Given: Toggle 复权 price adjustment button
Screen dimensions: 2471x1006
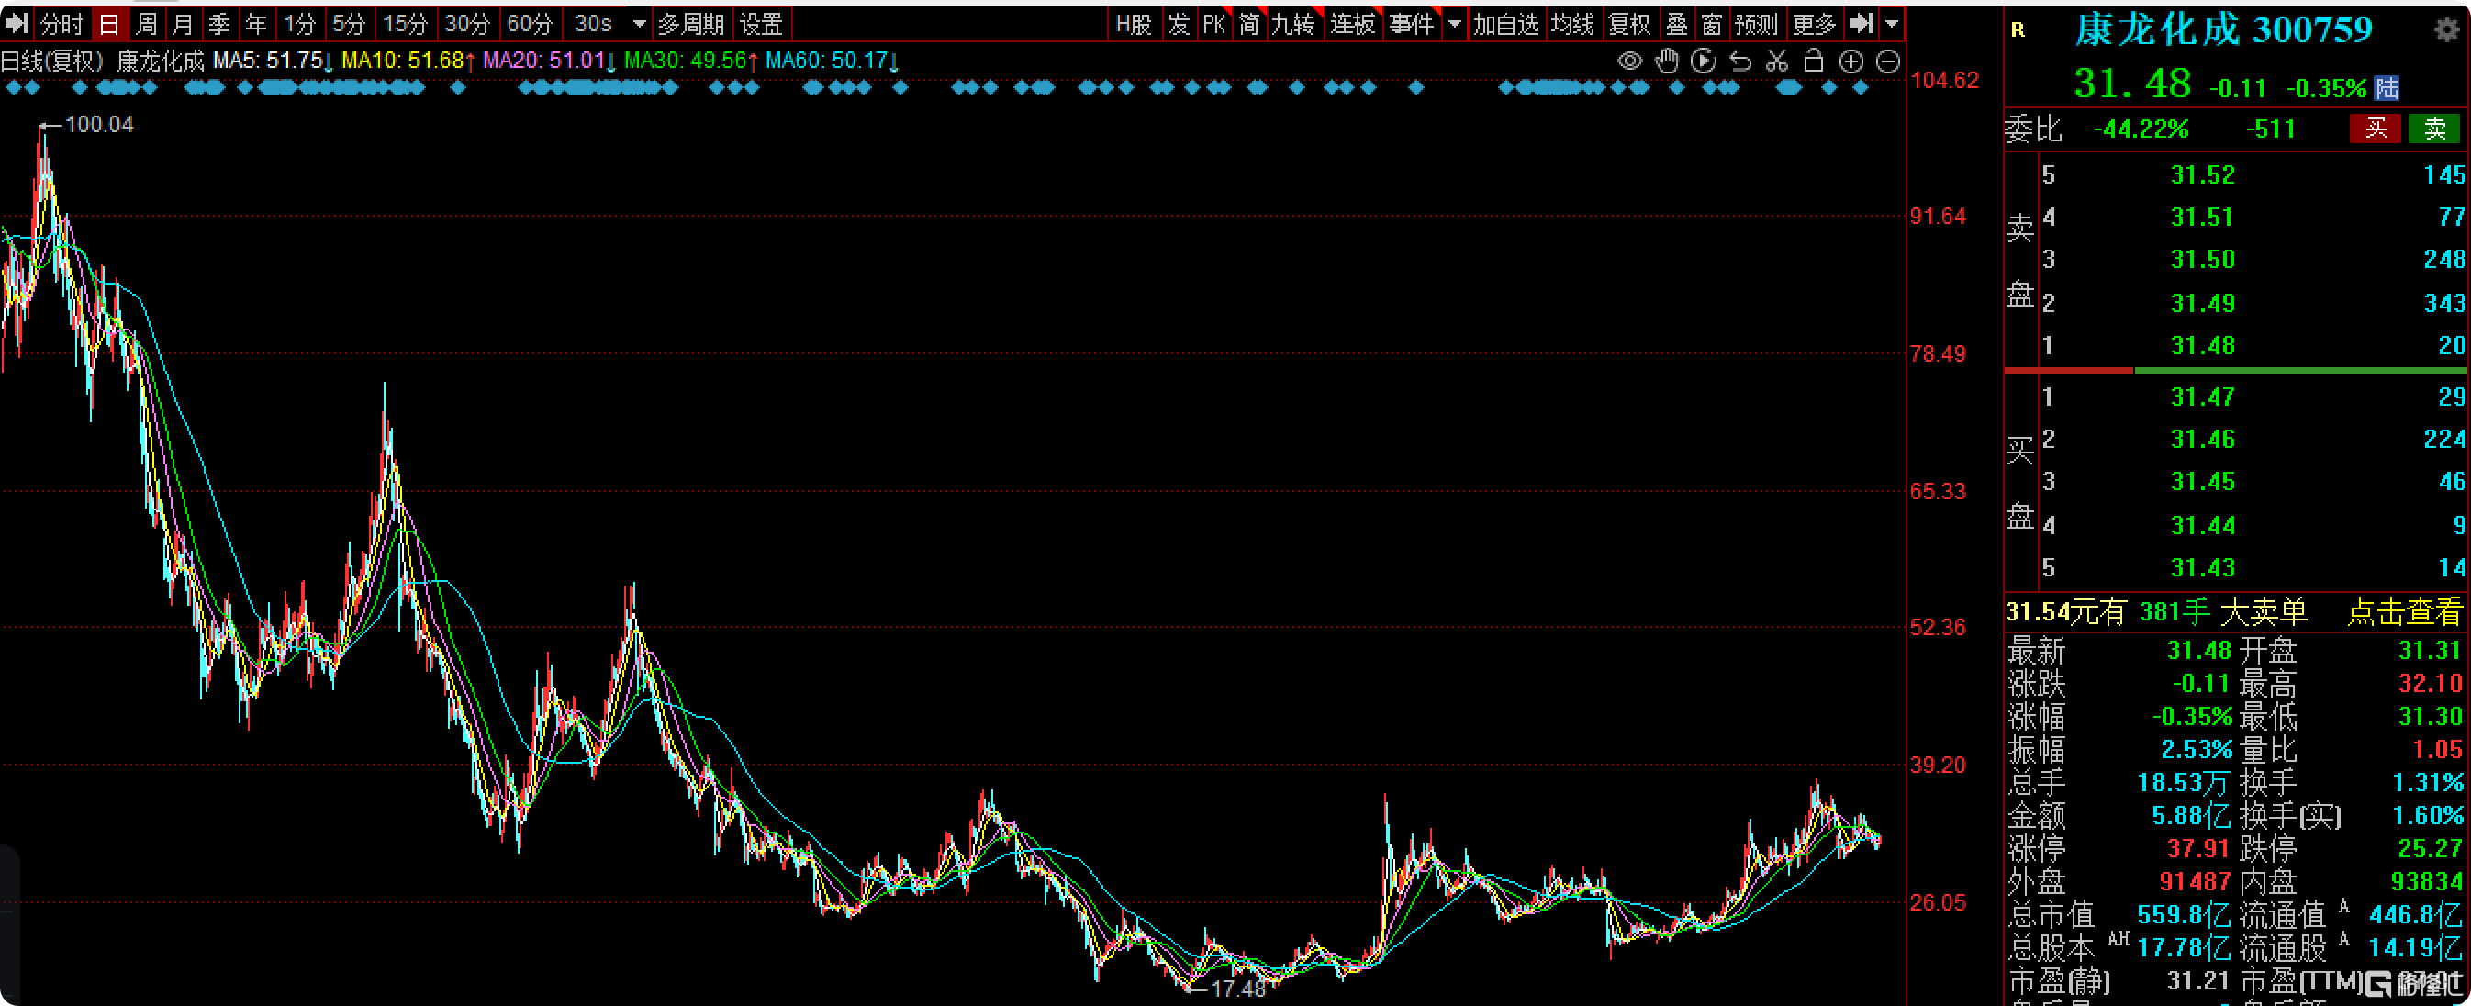Looking at the screenshot, I should pos(1628,24).
